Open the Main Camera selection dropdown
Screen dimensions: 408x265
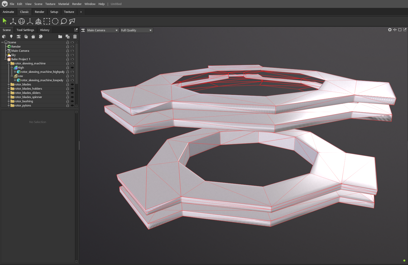tap(103, 30)
